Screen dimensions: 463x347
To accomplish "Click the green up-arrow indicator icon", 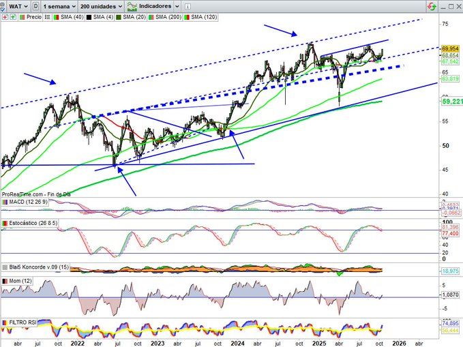I will 13,17.
